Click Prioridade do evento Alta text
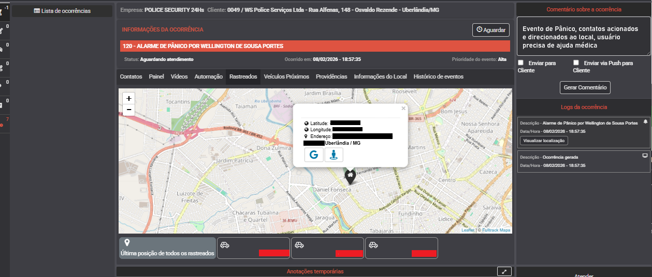 (x=479, y=59)
